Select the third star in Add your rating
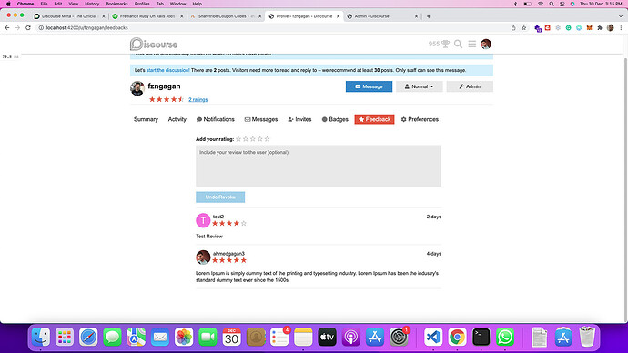The height and width of the screenshot is (353, 628). click(253, 139)
